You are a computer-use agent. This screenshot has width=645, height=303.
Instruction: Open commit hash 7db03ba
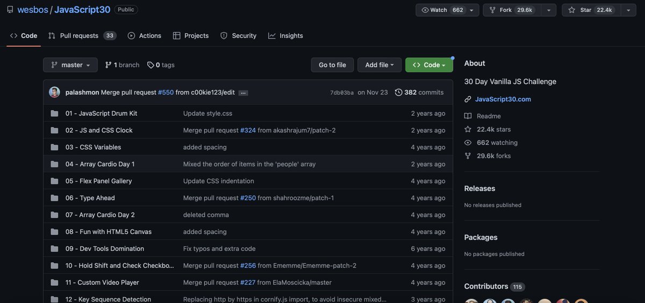(342, 93)
